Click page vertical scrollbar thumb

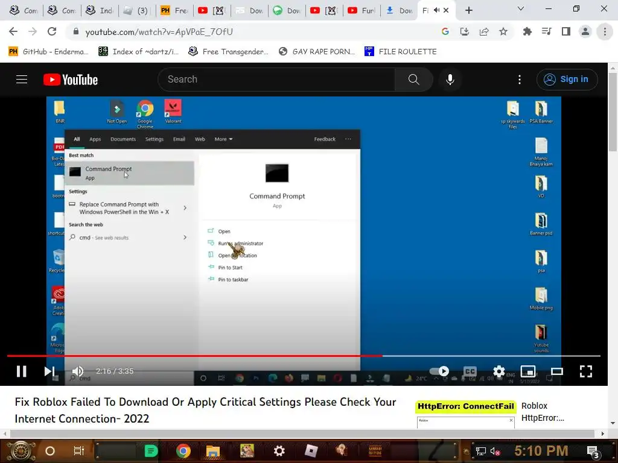coord(613,112)
